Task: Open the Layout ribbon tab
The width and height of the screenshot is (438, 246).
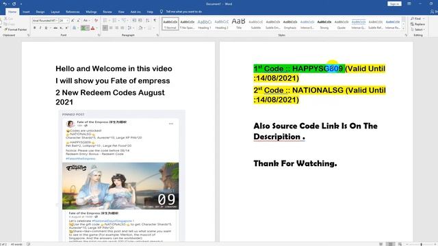Action: point(55,12)
